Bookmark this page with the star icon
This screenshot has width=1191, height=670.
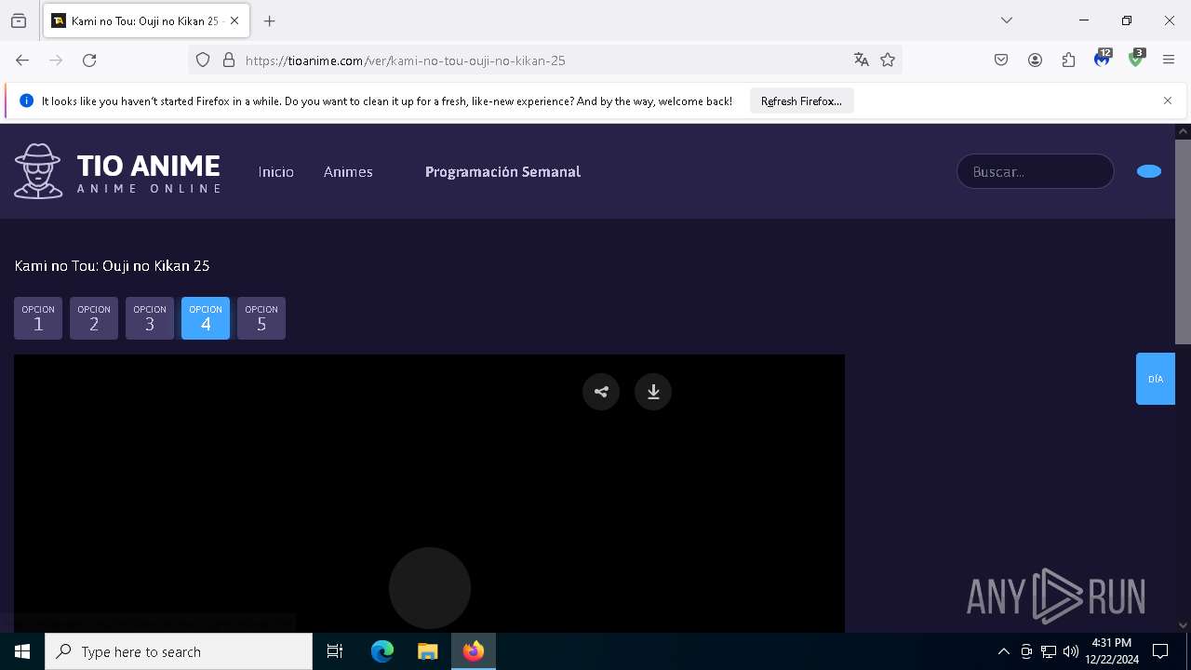(x=888, y=60)
